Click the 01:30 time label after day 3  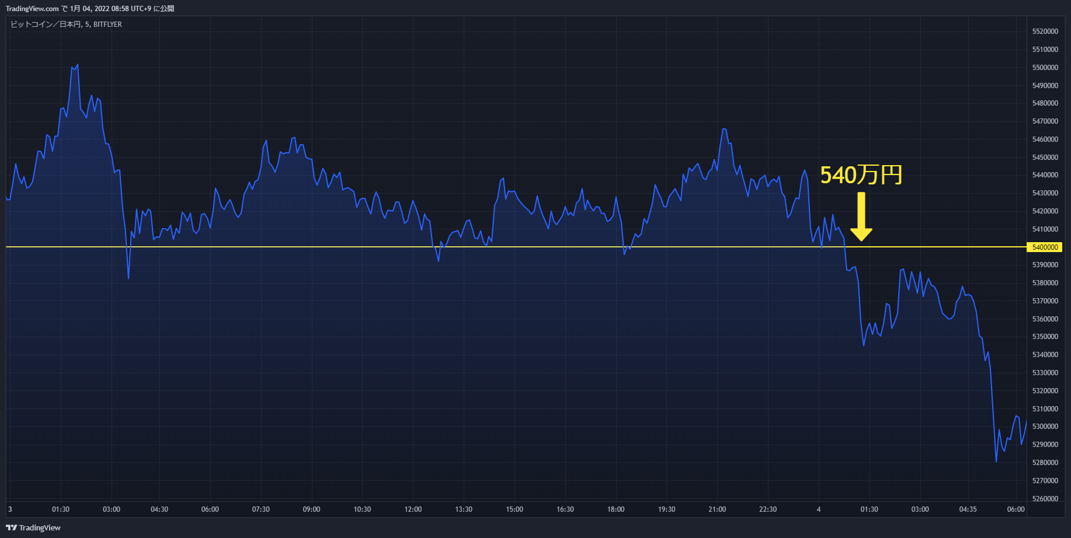pyautogui.click(x=61, y=509)
